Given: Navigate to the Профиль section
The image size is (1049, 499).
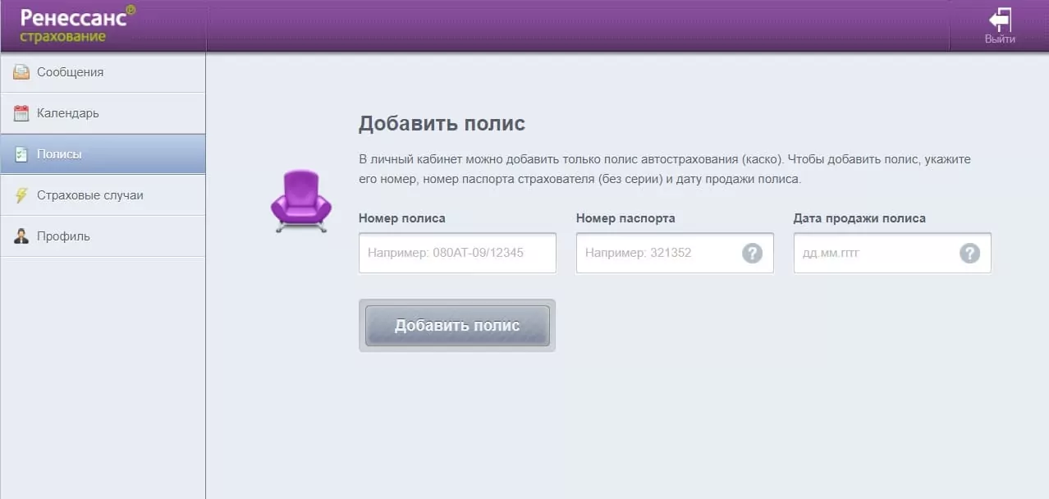Looking at the screenshot, I should 63,236.
